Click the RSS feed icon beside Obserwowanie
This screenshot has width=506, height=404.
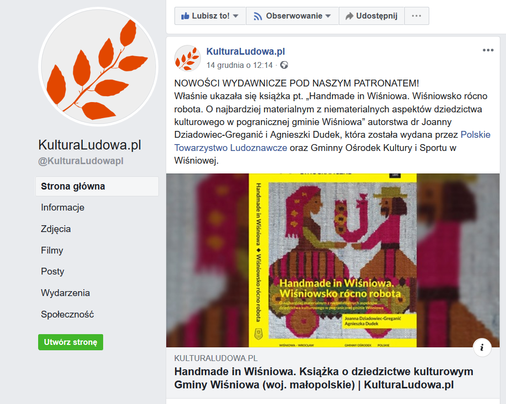tap(258, 16)
